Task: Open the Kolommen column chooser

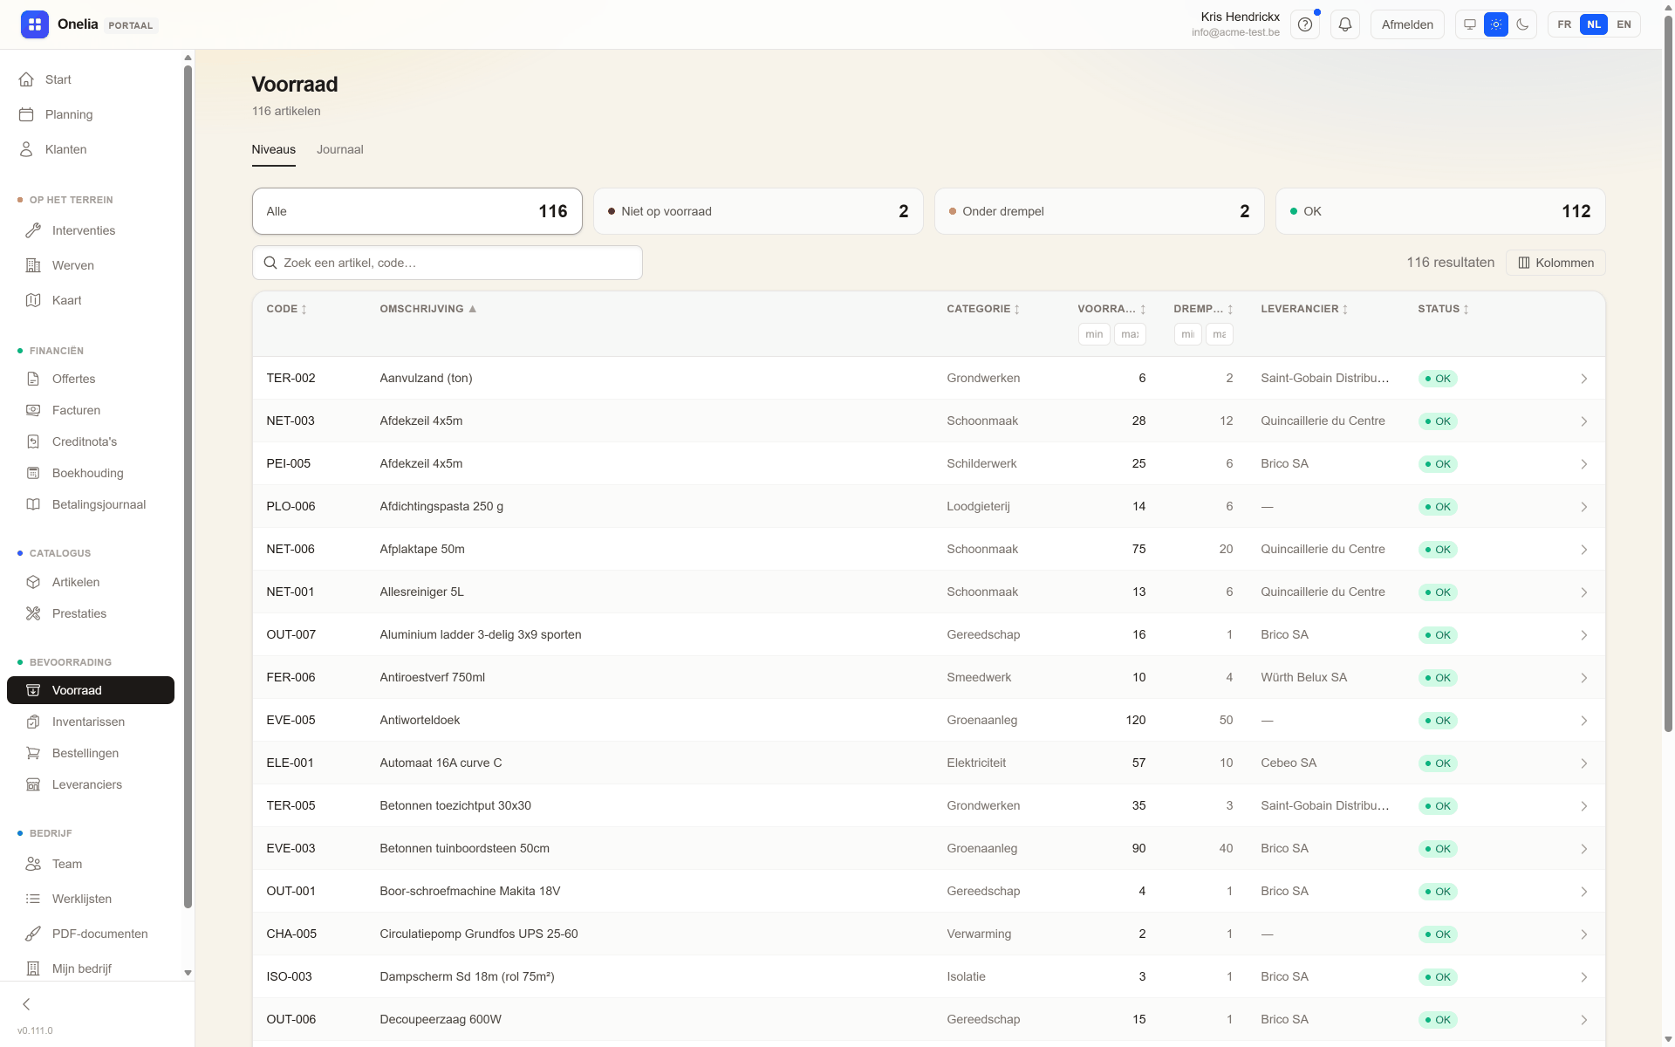Action: pos(1555,263)
